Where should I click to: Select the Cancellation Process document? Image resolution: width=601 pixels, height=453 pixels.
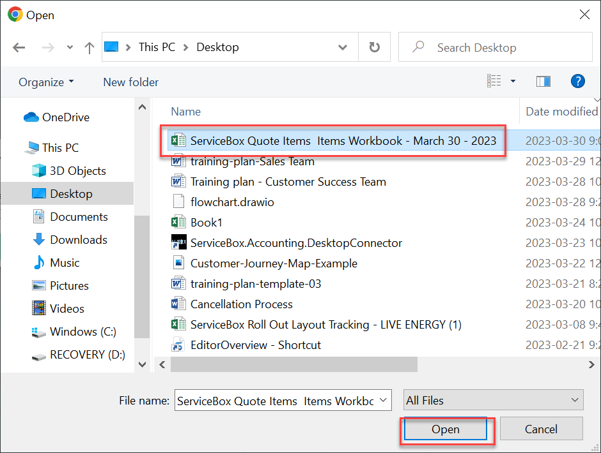242,304
